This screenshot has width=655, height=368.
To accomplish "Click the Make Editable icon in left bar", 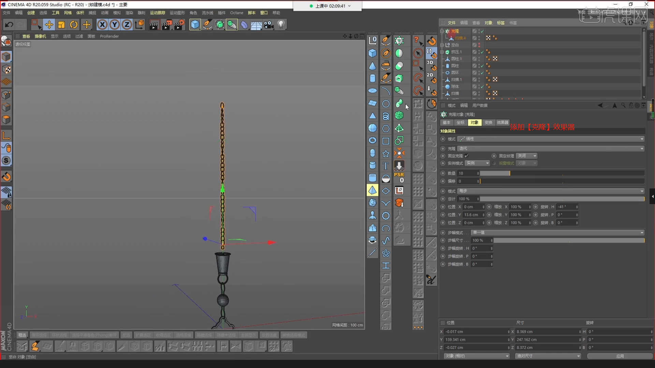I will coord(6,41).
